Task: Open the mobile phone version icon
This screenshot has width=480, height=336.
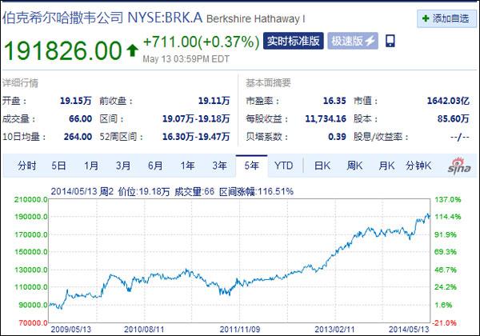Action: (x=390, y=41)
